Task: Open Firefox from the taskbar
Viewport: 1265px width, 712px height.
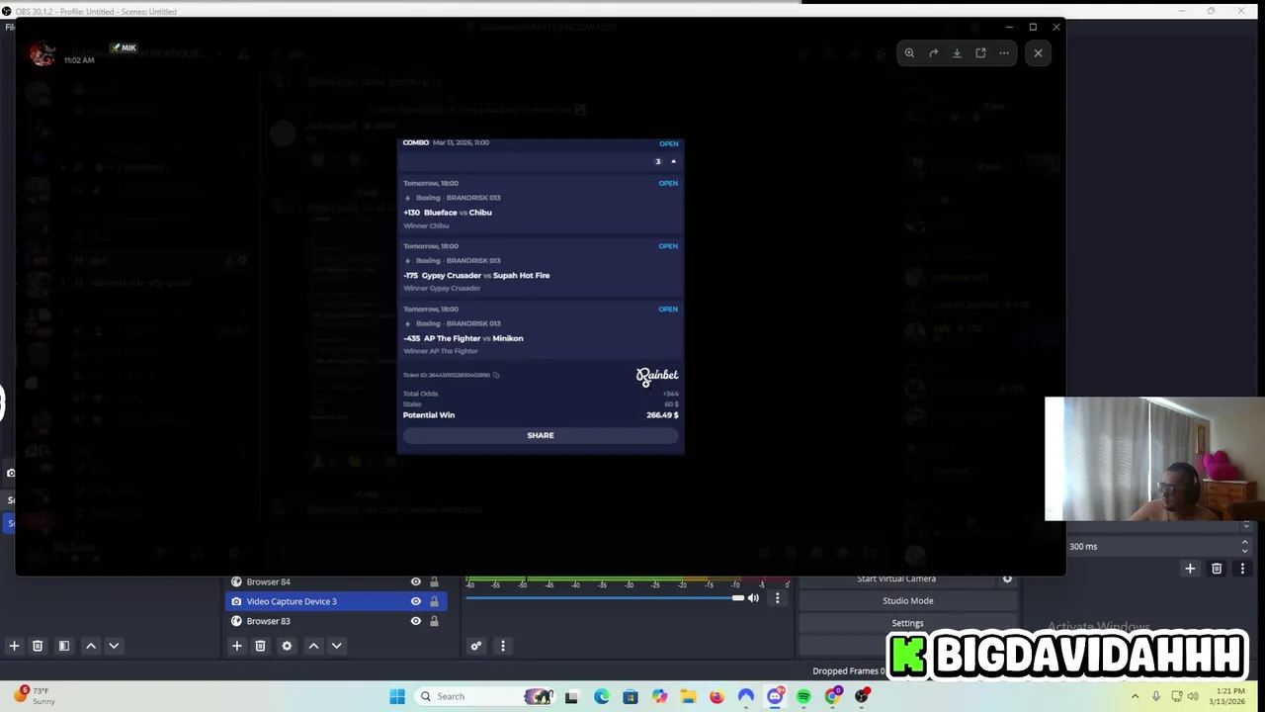Action: pos(717,696)
